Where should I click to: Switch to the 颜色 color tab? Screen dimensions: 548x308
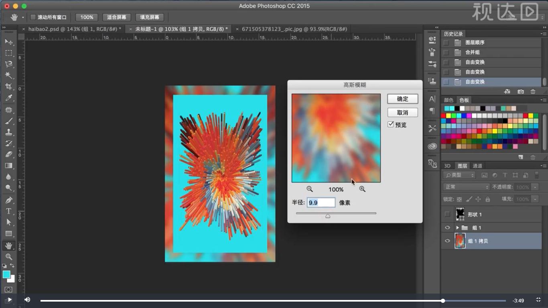[x=449, y=100]
